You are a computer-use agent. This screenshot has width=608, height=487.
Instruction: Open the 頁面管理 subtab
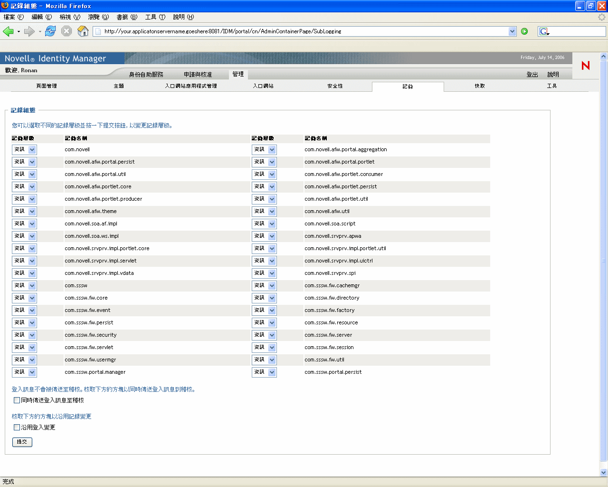(47, 86)
